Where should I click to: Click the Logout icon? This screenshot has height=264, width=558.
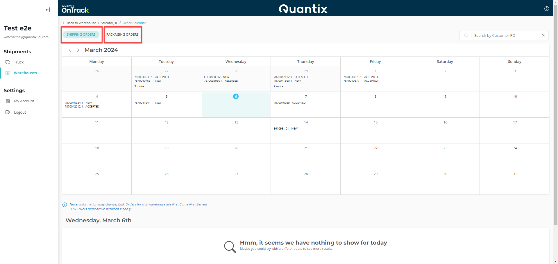(8, 112)
